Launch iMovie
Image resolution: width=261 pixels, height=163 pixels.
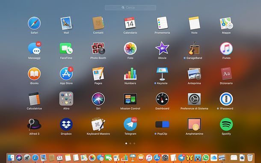coord(162,48)
